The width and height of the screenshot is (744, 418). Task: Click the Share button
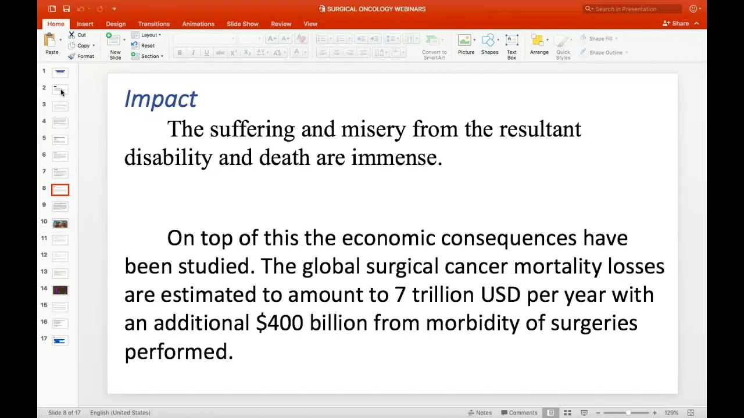675,24
